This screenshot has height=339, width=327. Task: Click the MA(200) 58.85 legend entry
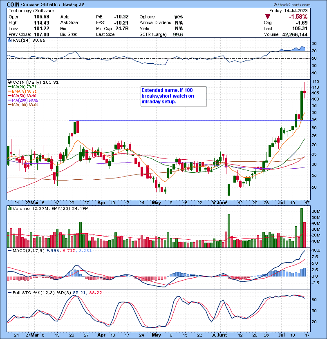click(x=23, y=100)
